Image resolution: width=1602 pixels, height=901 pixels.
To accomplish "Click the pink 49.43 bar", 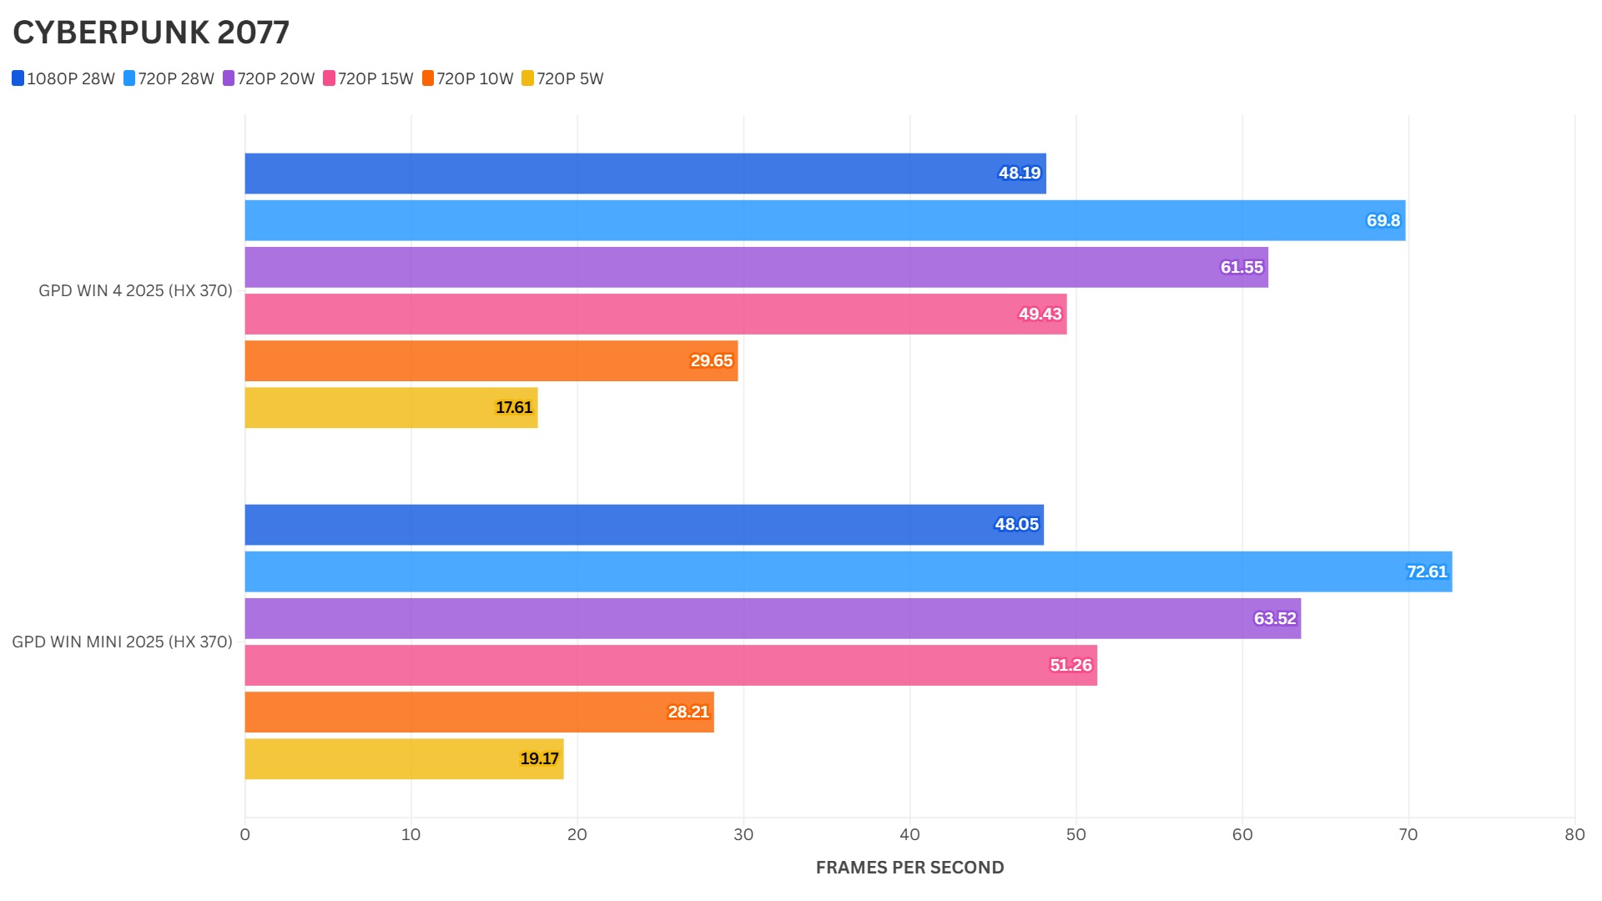I will (655, 314).
